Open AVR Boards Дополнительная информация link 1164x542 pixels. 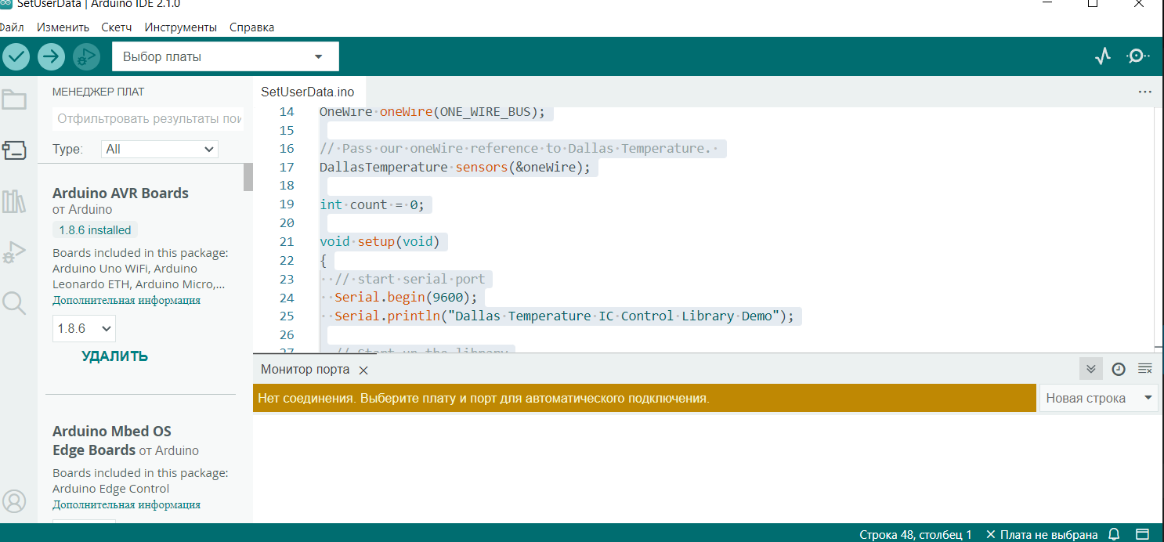coord(126,301)
